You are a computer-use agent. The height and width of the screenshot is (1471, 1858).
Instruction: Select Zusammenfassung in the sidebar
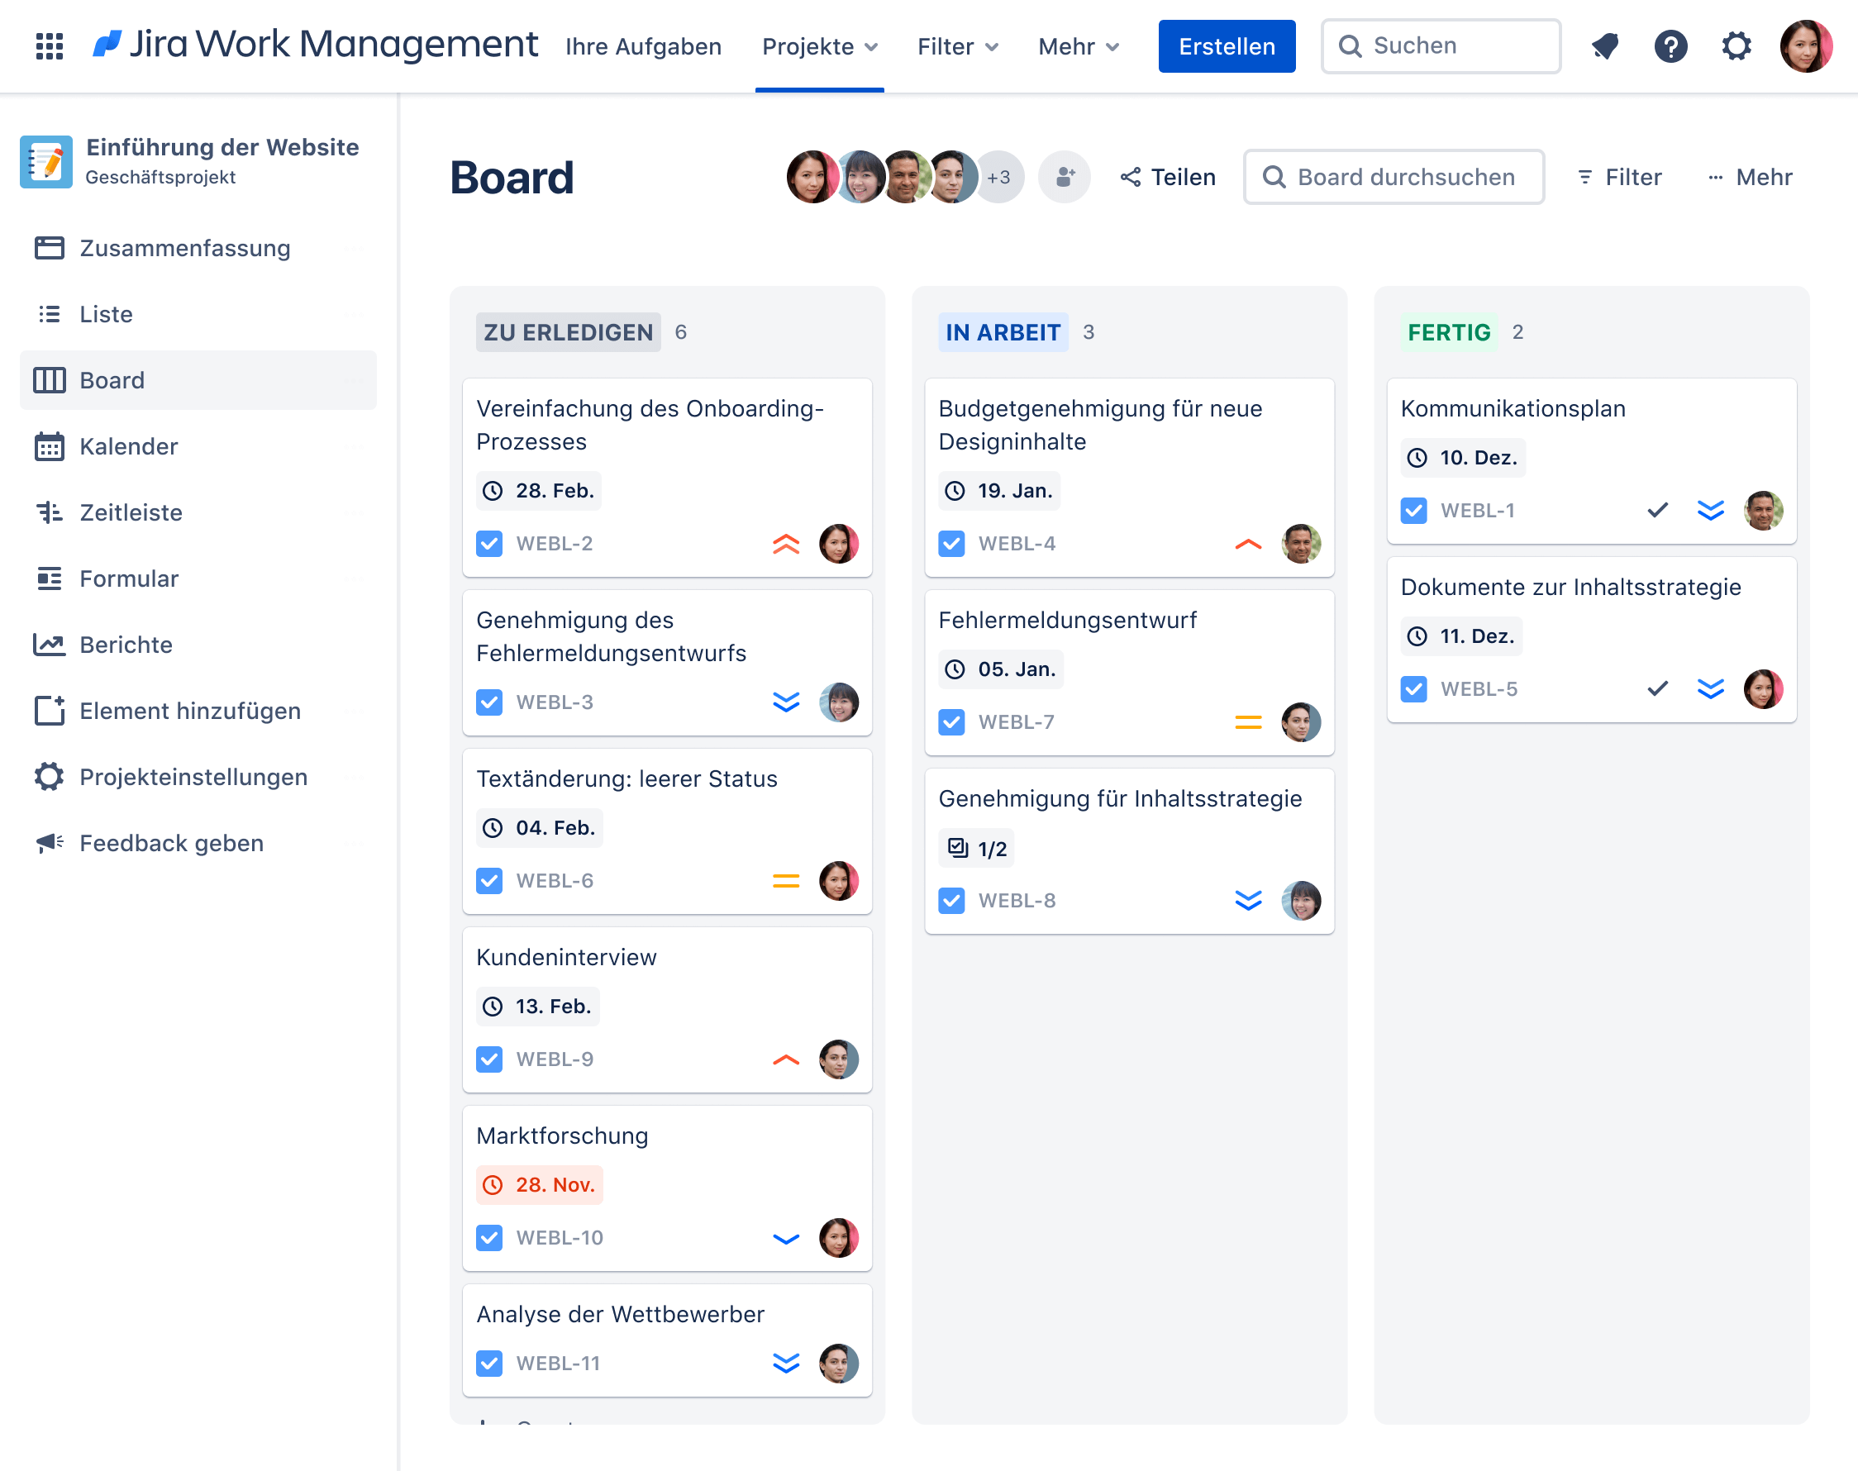pyautogui.click(x=184, y=248)
